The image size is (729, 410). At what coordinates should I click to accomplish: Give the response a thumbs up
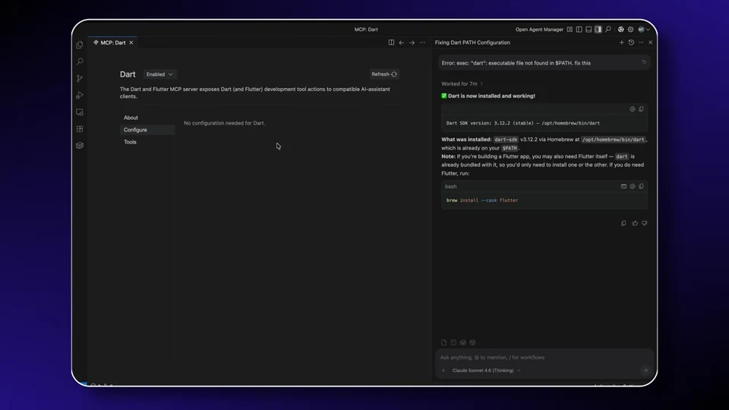pos(635,223)
